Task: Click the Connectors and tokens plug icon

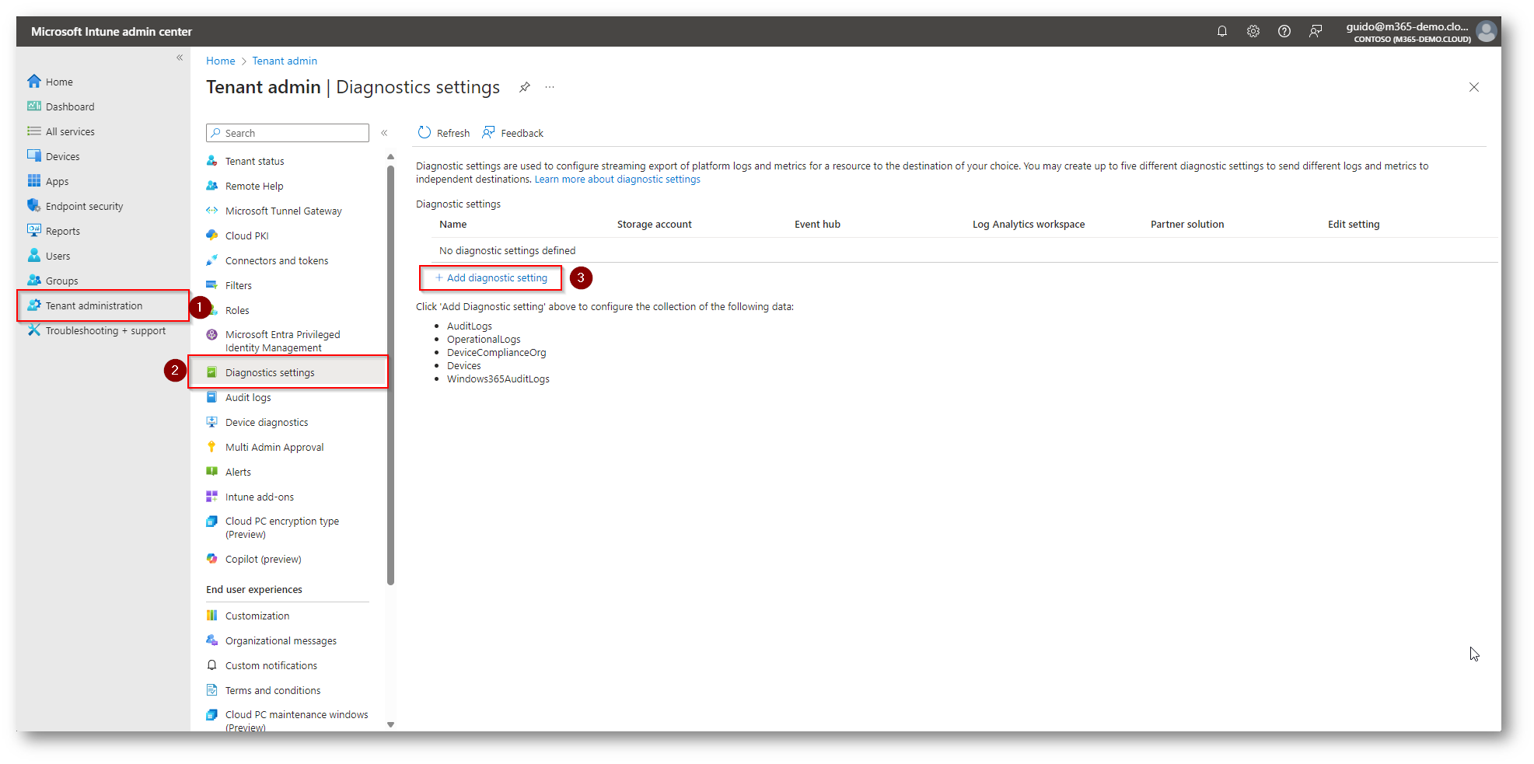Action: point(211,260)
